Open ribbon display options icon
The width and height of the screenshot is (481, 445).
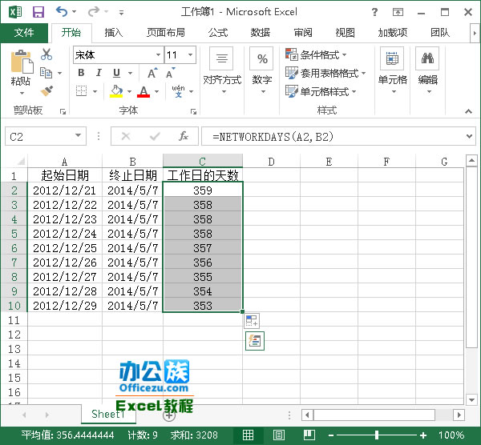[398, 12]
